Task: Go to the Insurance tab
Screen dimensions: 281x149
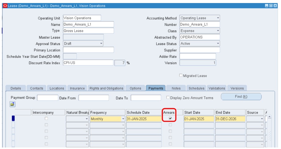Action: click(77, 88)
